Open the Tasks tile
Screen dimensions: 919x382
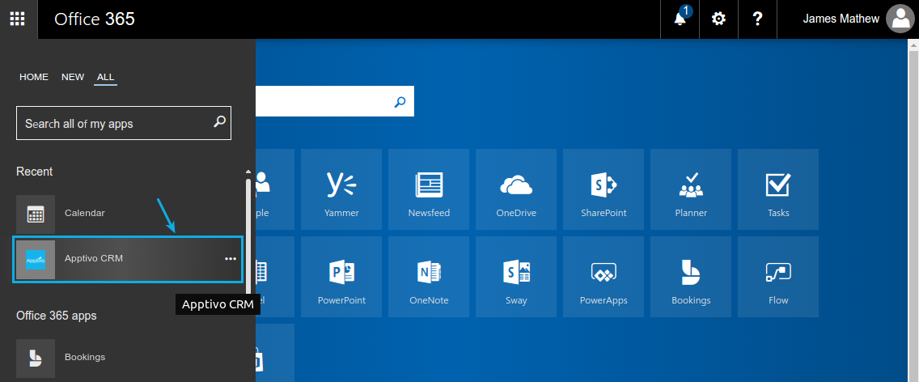click(778, 189)
